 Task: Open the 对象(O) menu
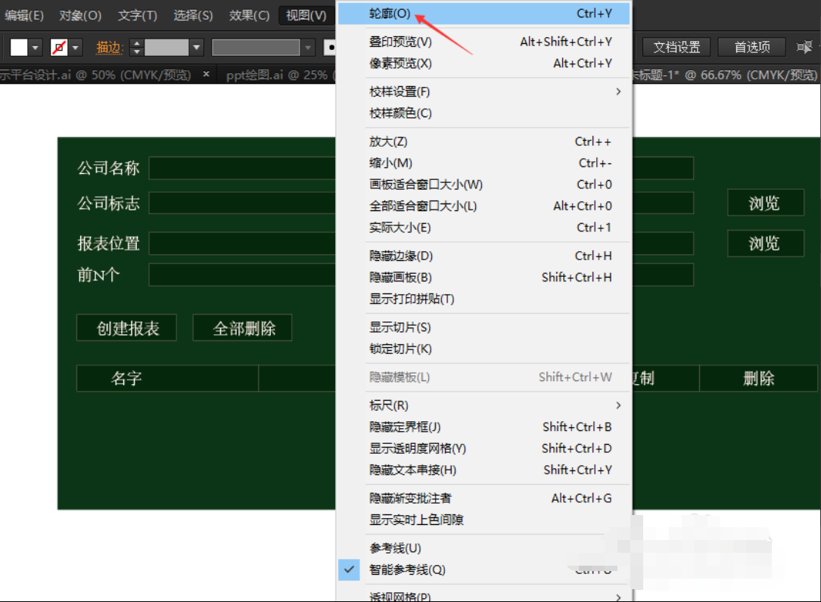tap(80, 15)
